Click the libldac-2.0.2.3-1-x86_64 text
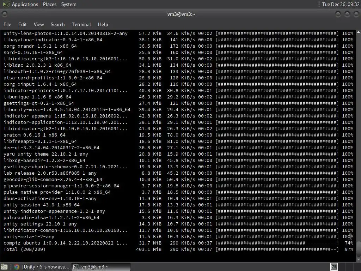This screenshot has height=271, width=361. [x=37, y=65]
